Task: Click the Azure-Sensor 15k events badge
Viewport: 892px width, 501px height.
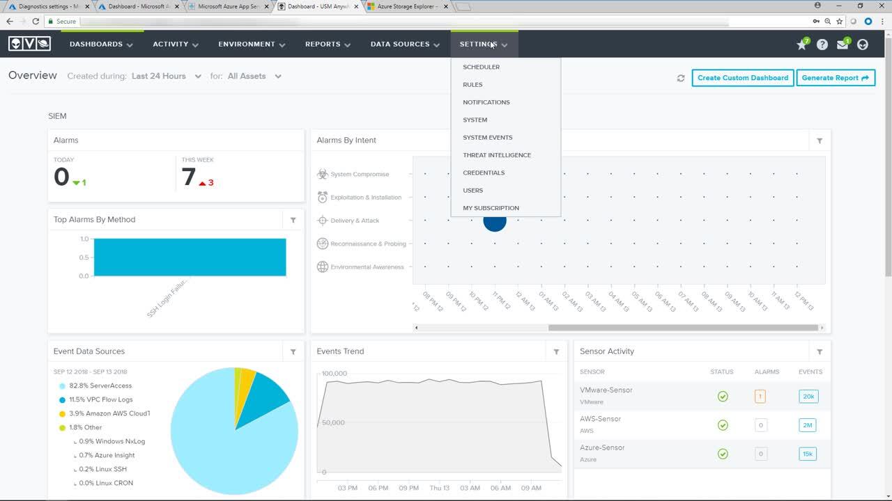Action: click(808, 454)
